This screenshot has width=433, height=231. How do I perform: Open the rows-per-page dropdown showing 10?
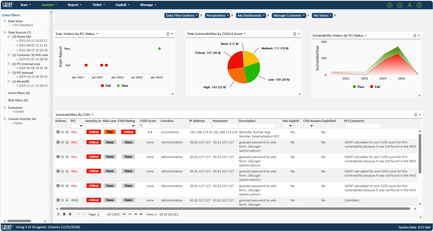[138, 214]
